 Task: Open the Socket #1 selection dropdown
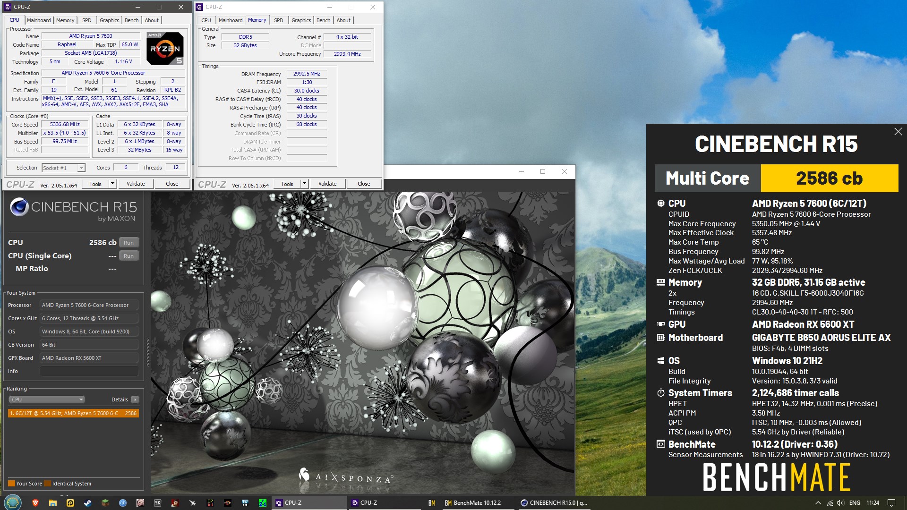pyautogui.click(x=63, y=168)
